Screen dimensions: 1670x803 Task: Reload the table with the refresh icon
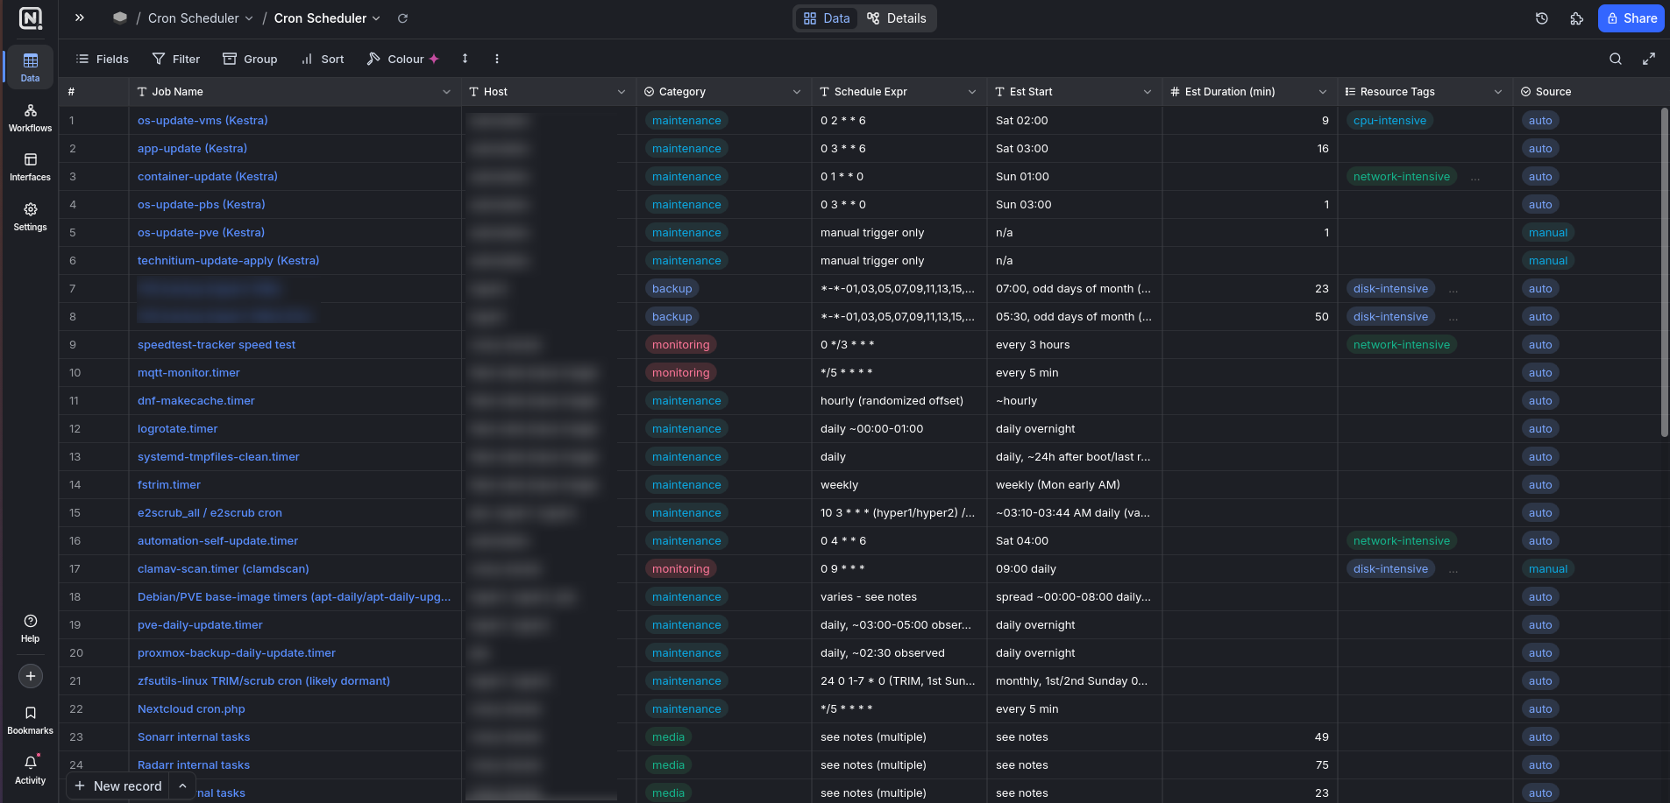pyautogui.click(x=402, y=18)
